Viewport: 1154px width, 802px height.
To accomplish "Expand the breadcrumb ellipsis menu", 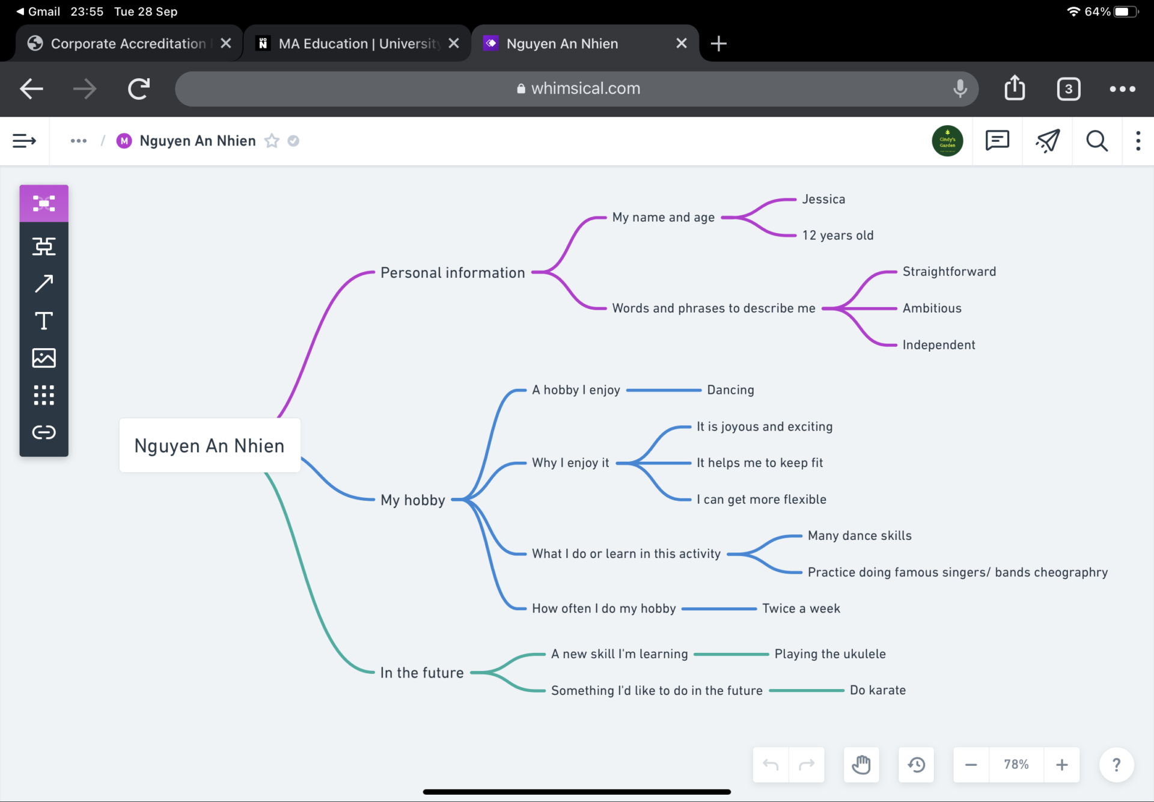I will coord(79,141).
